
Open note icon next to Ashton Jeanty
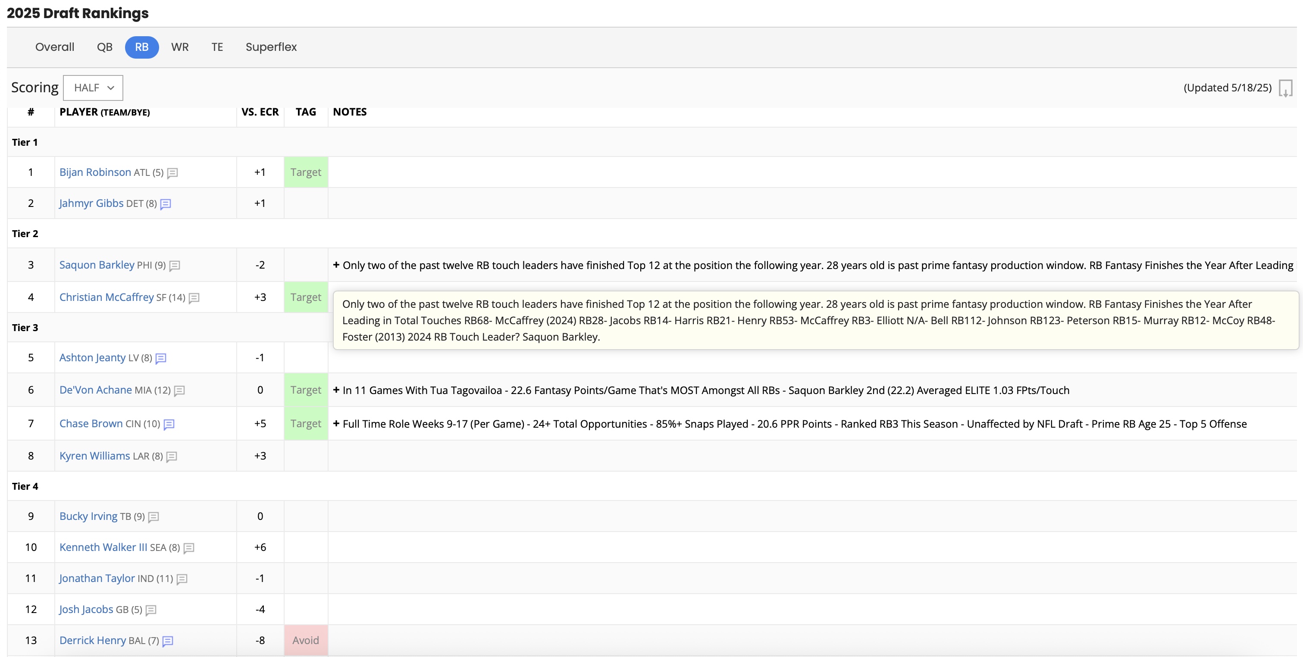(x=161, y=358)
